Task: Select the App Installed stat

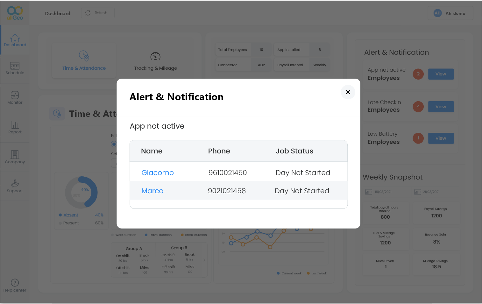Action: 302,50
